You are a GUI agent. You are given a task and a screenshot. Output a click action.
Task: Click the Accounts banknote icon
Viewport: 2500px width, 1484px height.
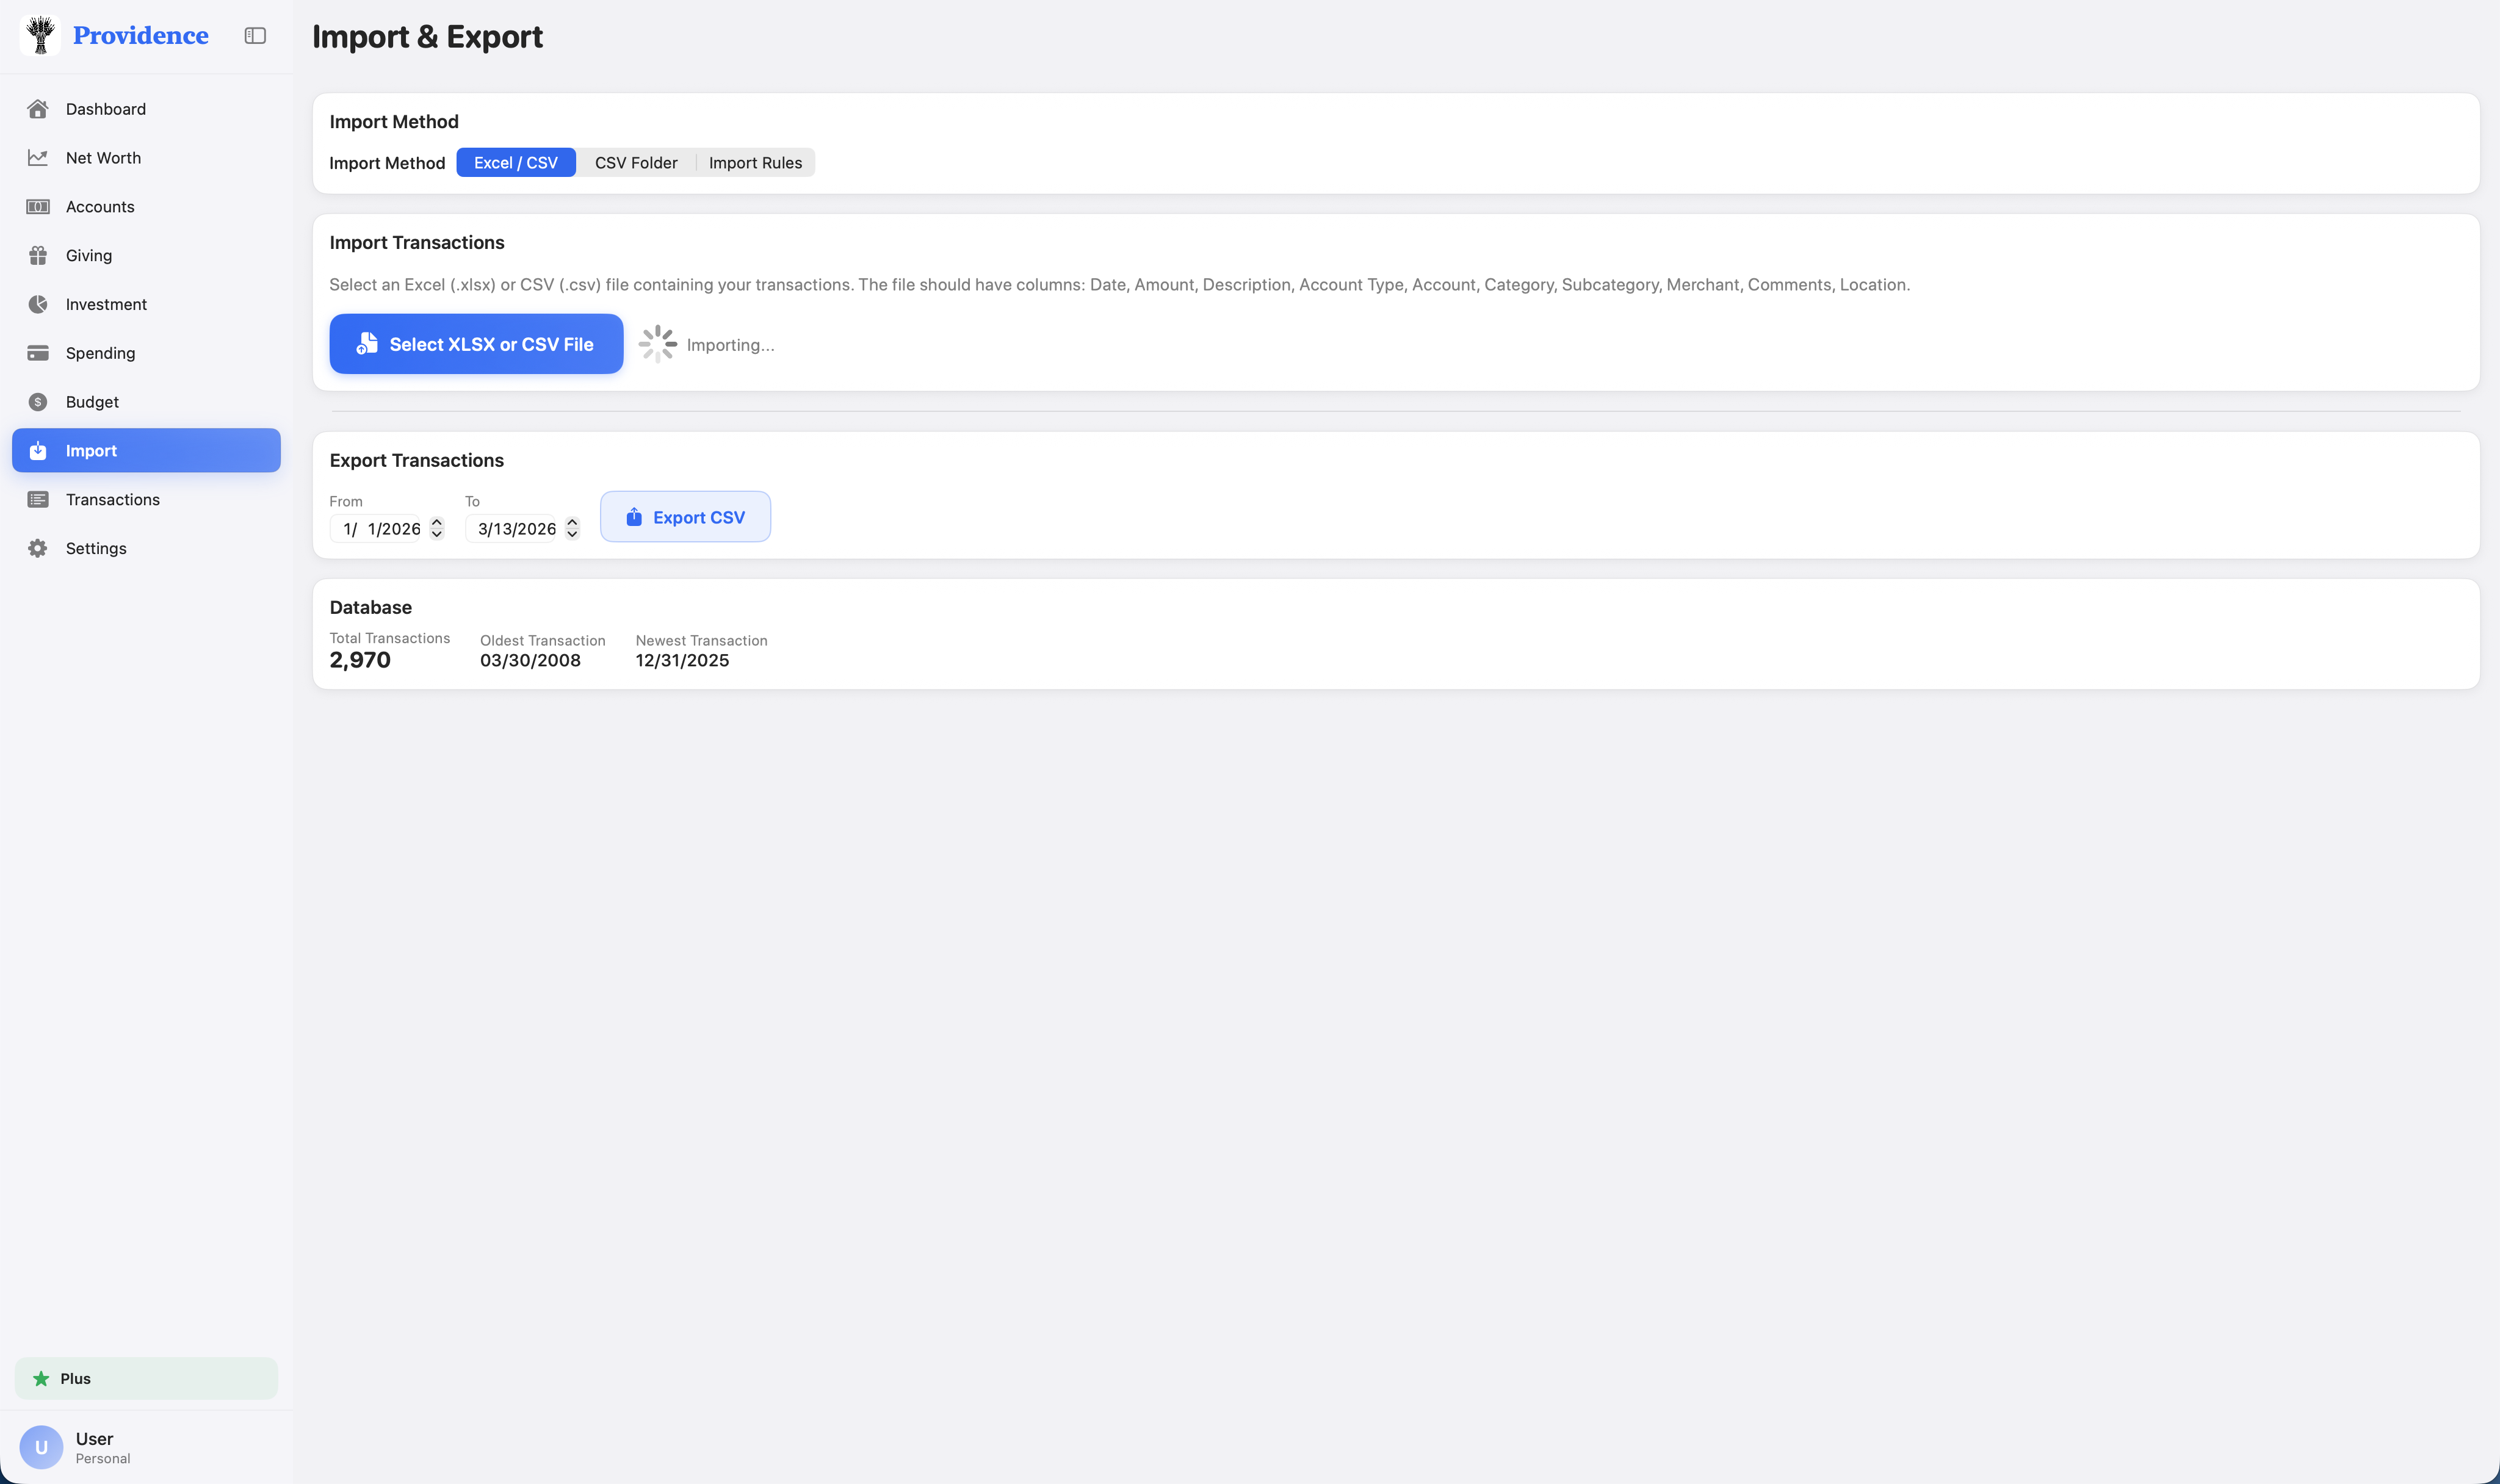click(38, 207)
